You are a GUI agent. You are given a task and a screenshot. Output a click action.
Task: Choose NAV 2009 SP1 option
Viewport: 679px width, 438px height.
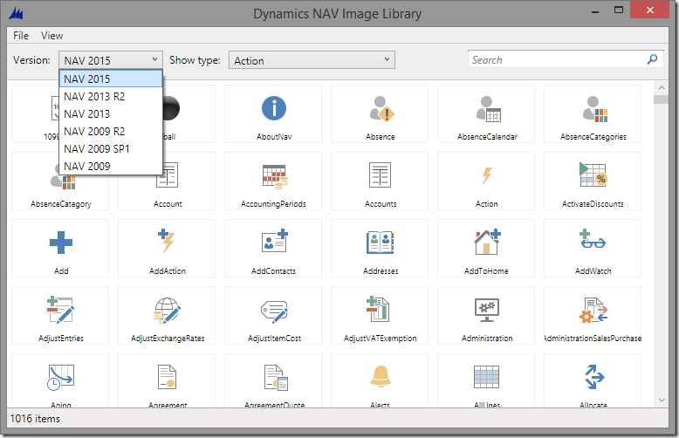click(x=111, y=148)
